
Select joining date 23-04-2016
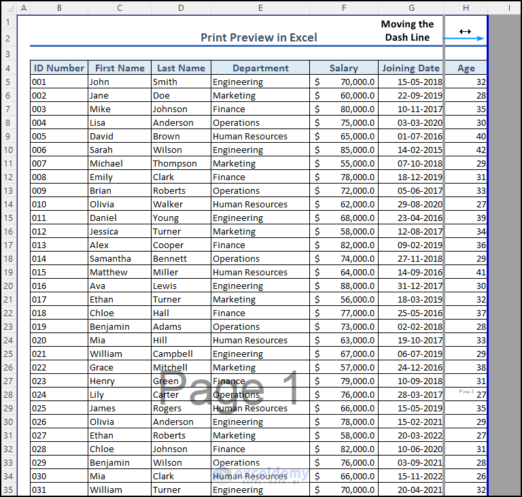(x=411, y=218)
